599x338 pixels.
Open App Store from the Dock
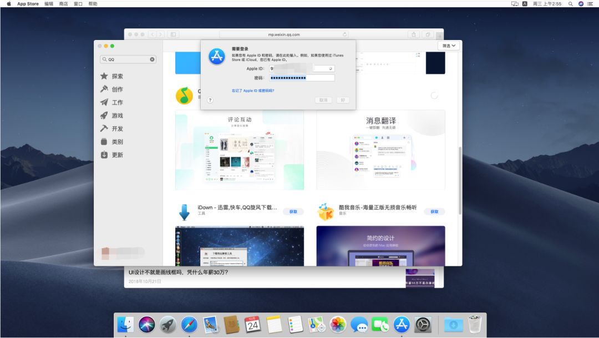click(402, 325)
